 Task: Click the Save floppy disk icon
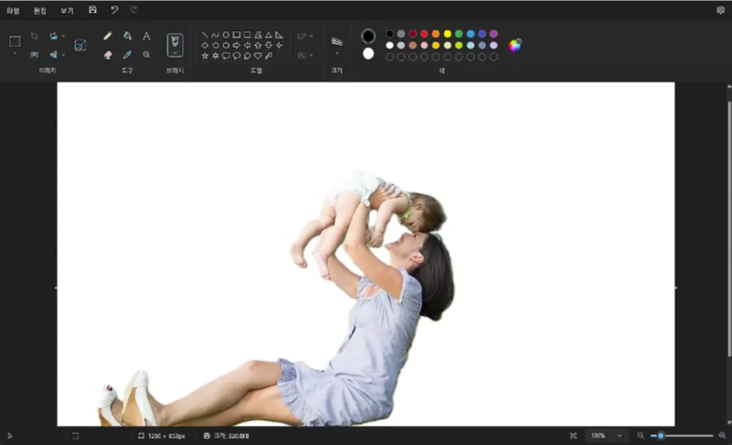click(92, 9)
